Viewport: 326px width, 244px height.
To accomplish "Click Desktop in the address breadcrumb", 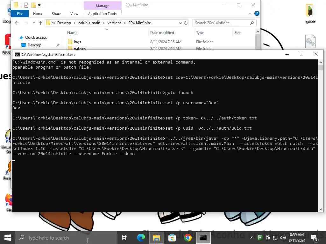I will tap(64, 23).
